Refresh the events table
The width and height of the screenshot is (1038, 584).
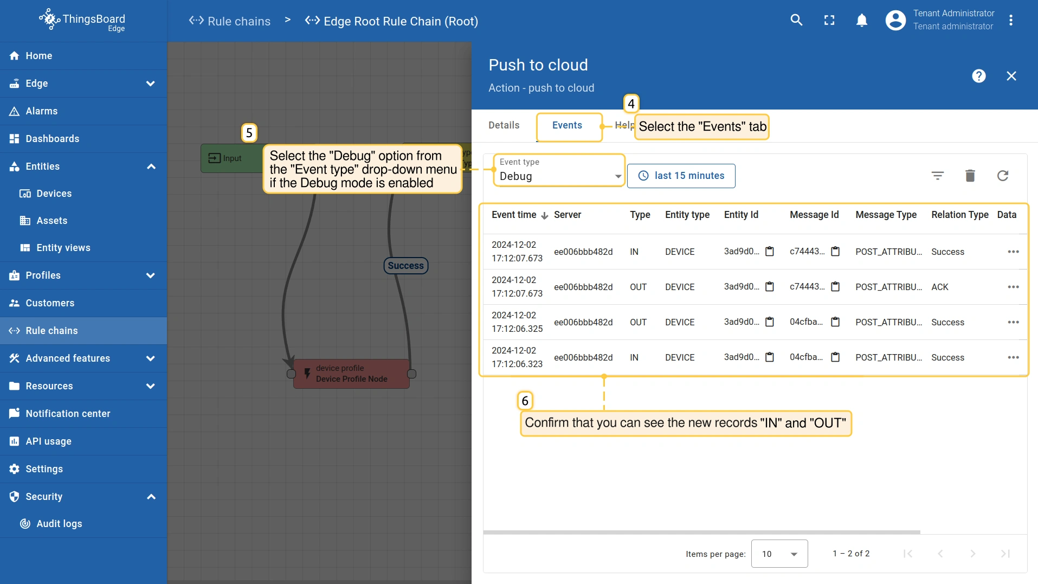[1003, 176]
